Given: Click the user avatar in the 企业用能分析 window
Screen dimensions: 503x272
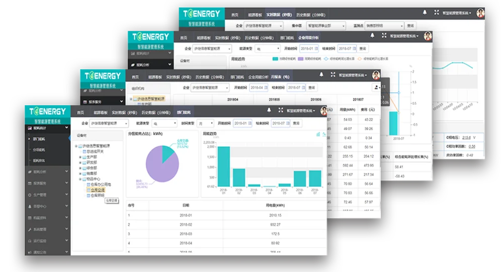Looking at the screenshot, I should [x=428, y=36].
